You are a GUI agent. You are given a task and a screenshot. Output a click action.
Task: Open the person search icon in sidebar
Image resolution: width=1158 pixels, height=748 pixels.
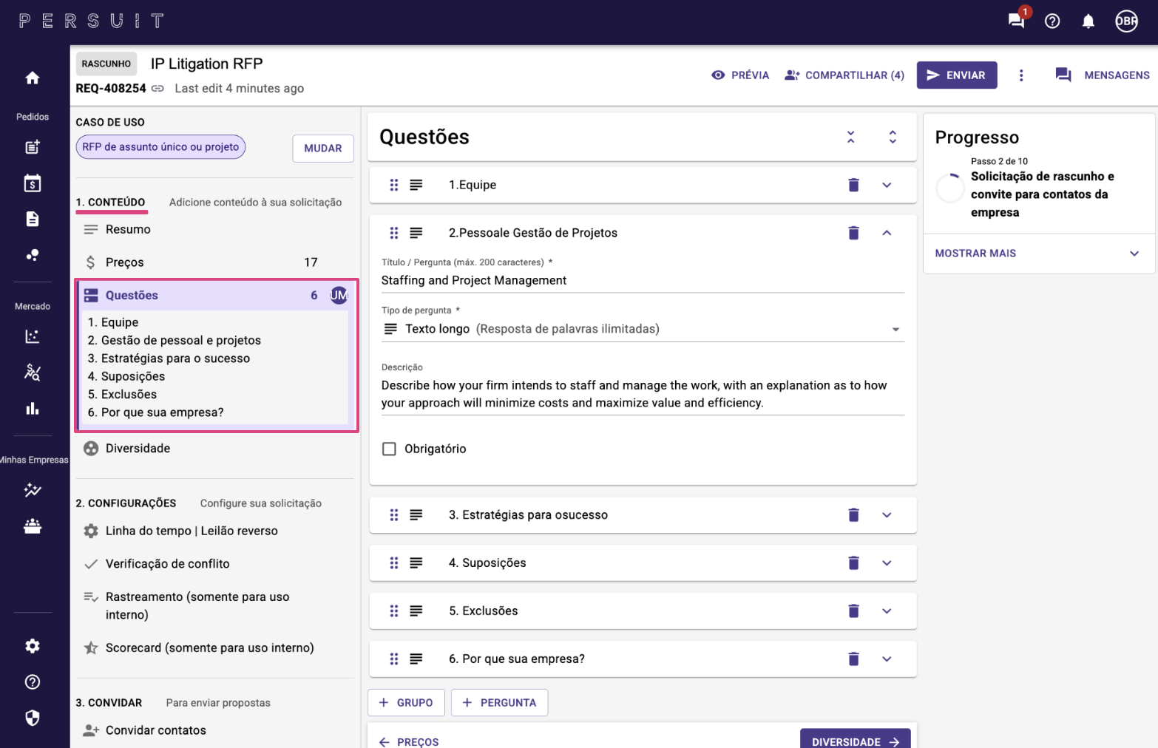pyautogui.click(x=33, y=372)
